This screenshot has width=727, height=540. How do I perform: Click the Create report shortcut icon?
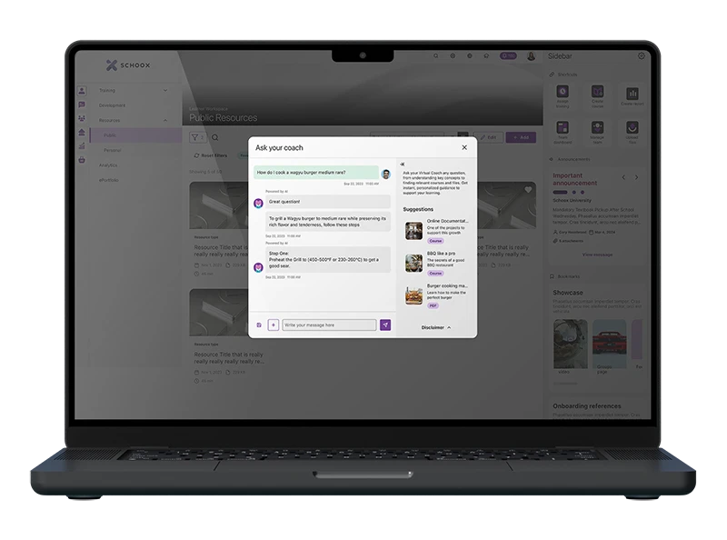(x=631, y=93)
